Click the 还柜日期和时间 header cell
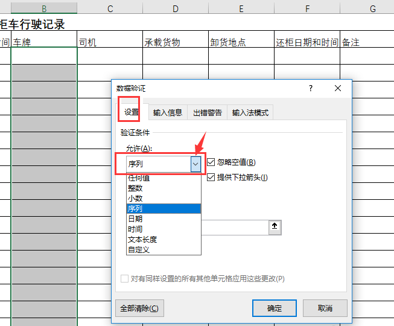This screenshot has height=326, width=394. coord(307,39)
